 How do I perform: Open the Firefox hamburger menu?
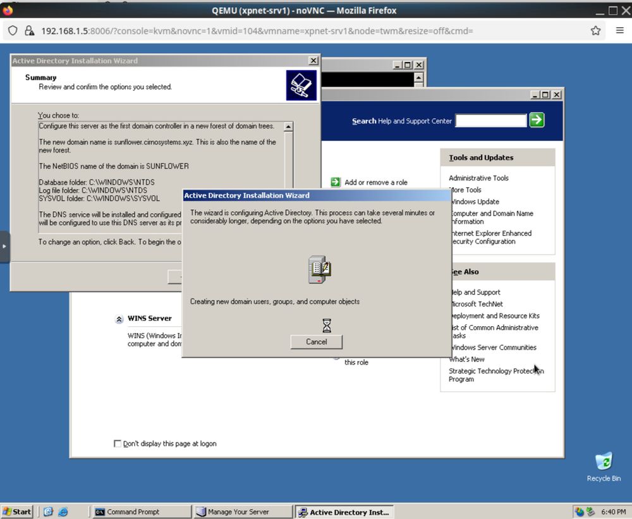tap(620, 30)
